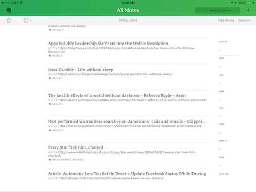Click the design-milk.com URL text
Screen dimensions: 256x192
point(111,178)
